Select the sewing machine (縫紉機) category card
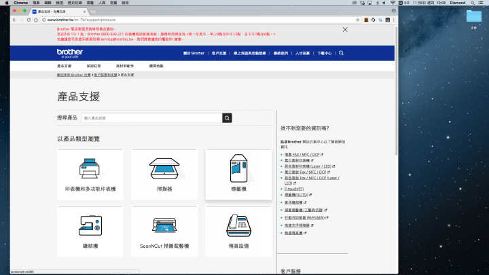 point(90,231)
